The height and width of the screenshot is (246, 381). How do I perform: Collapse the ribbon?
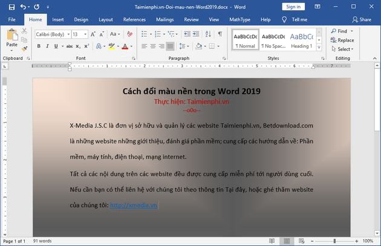375,58
